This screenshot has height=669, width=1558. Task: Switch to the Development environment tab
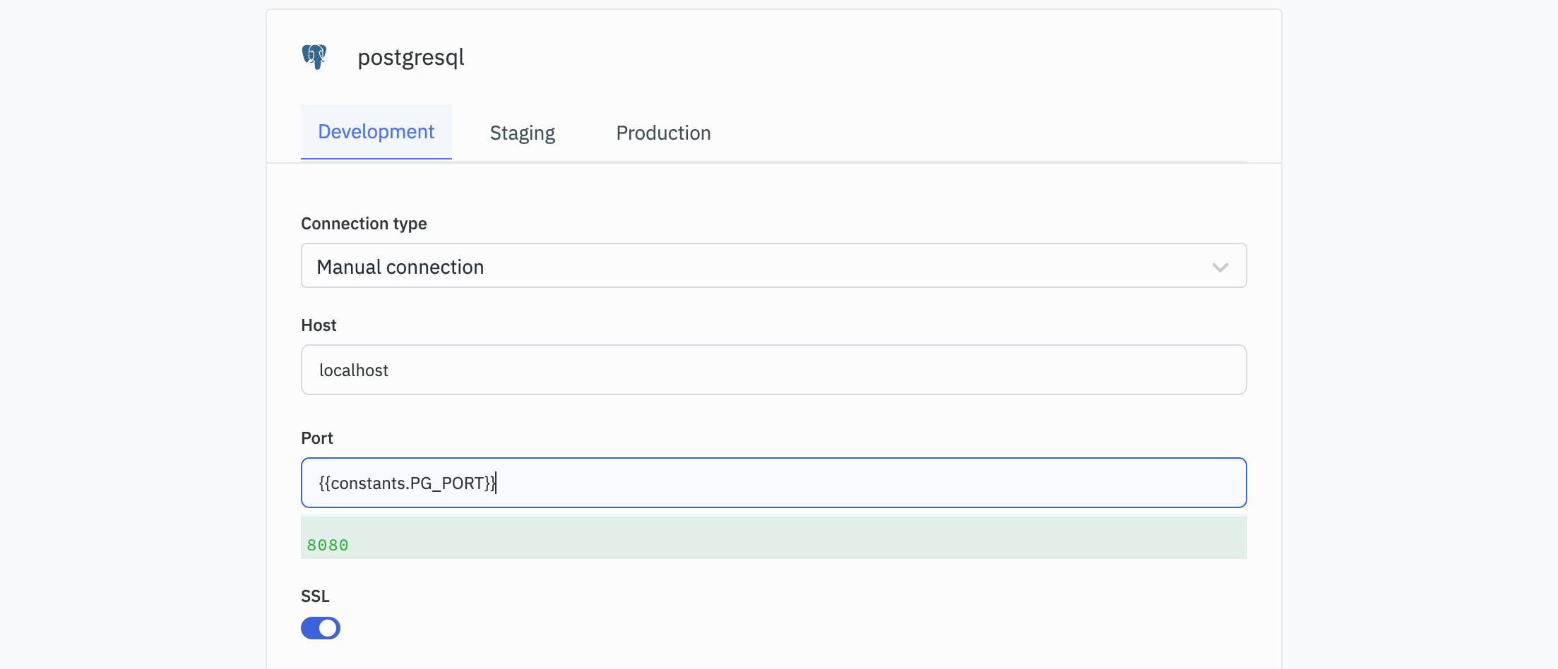click(x=376, y=132)
